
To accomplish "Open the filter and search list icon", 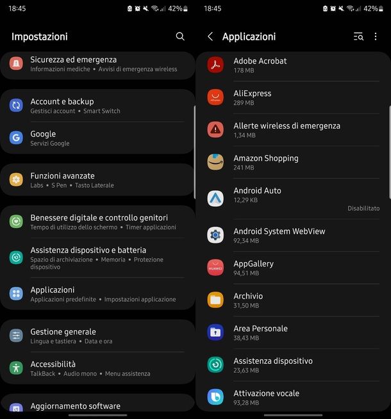I will (x=358, y=37).
